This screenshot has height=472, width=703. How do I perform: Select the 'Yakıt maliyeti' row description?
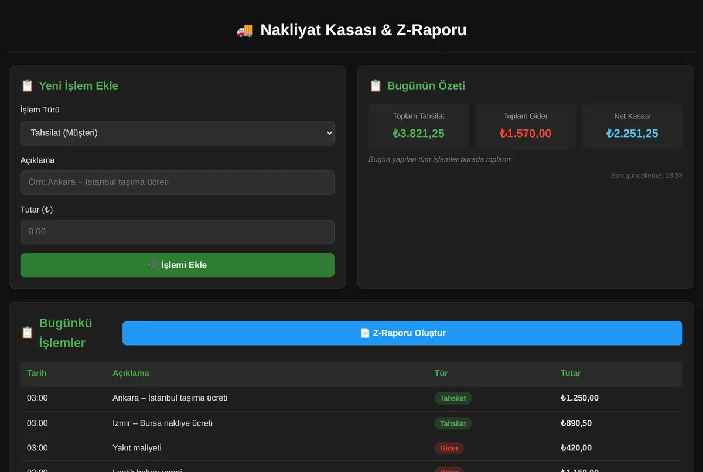pyautogui.click(x=137, y=448)
